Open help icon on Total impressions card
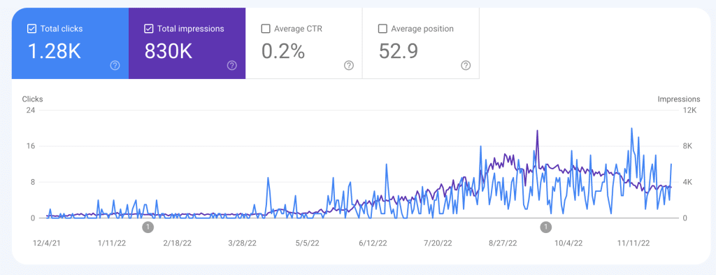716x275 pixels. [x=232, y=65]
